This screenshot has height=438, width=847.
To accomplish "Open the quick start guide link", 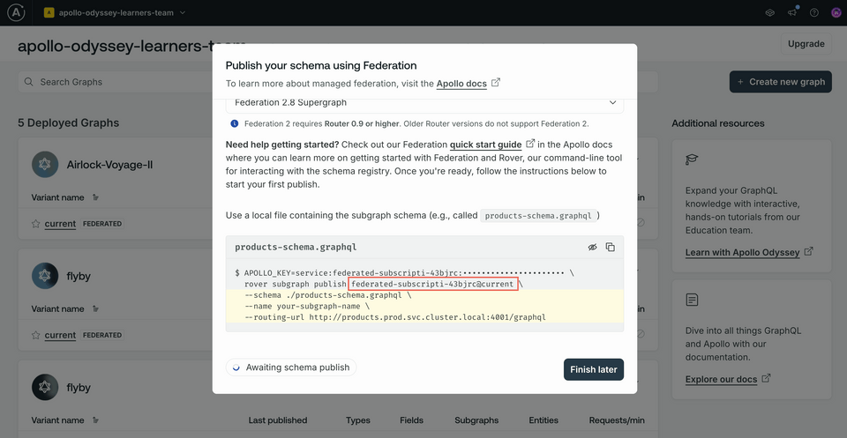I will 485,145.
